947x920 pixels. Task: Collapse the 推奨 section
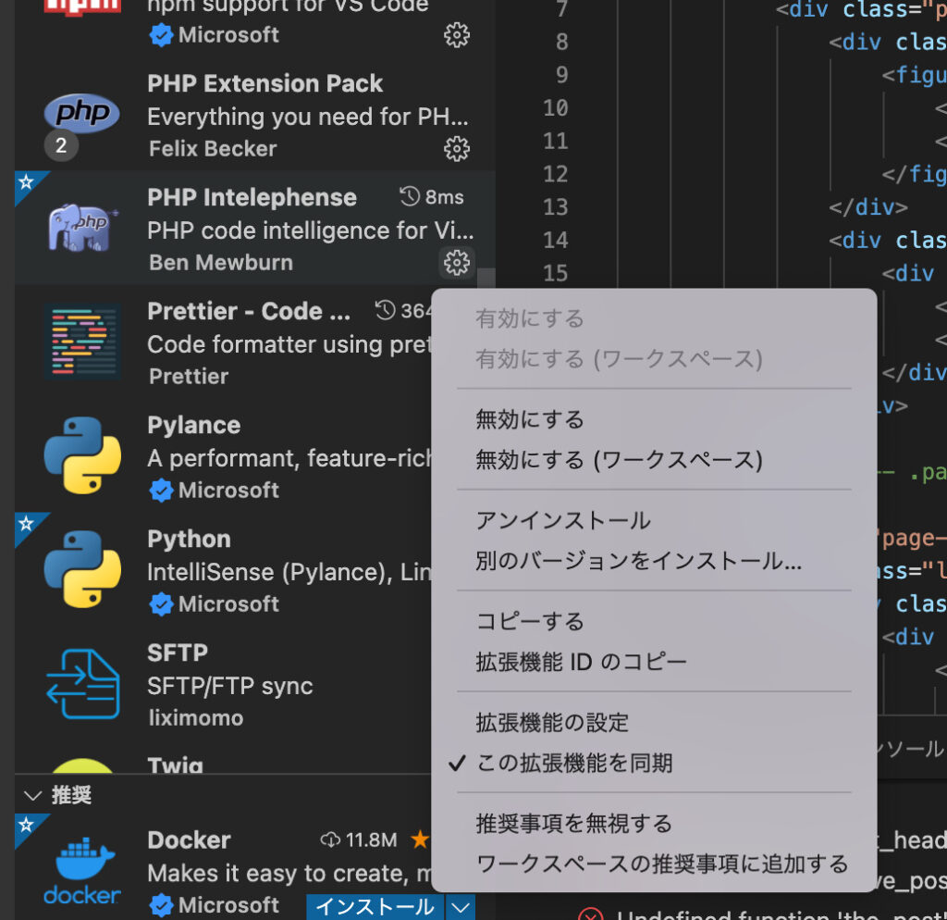pos(33,796)
